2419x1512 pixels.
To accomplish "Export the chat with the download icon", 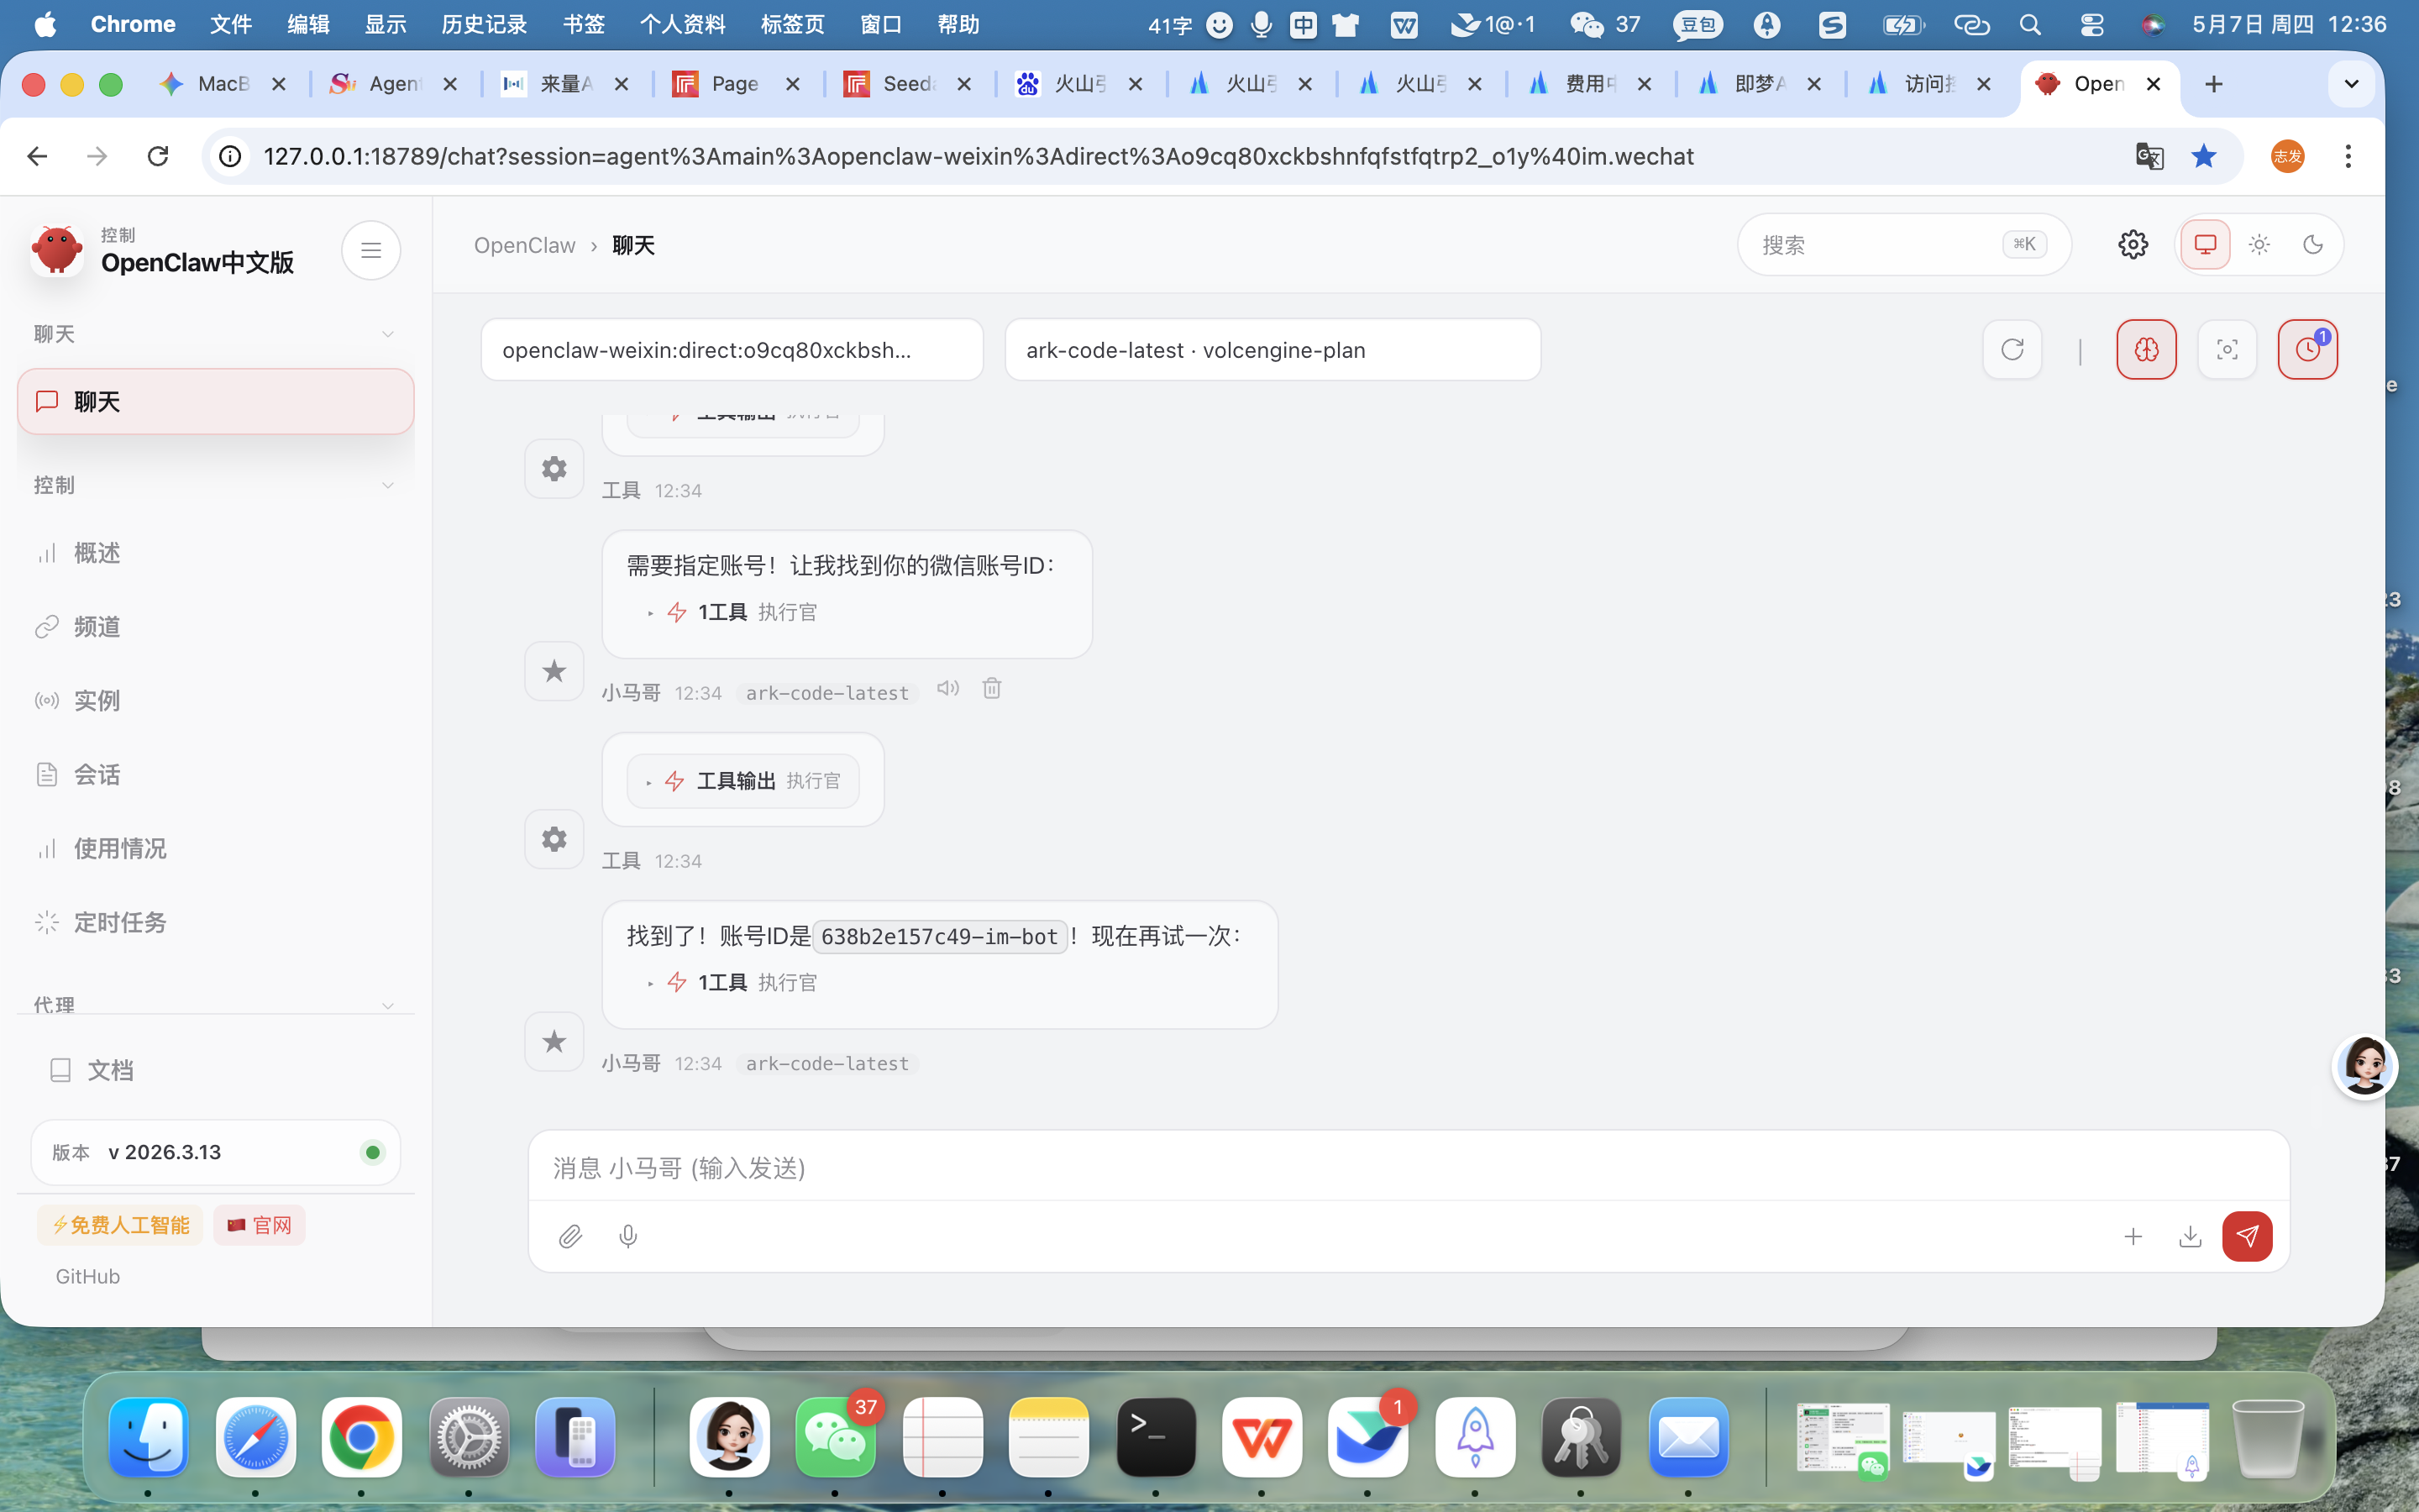I will (x=2190, y=1237).
